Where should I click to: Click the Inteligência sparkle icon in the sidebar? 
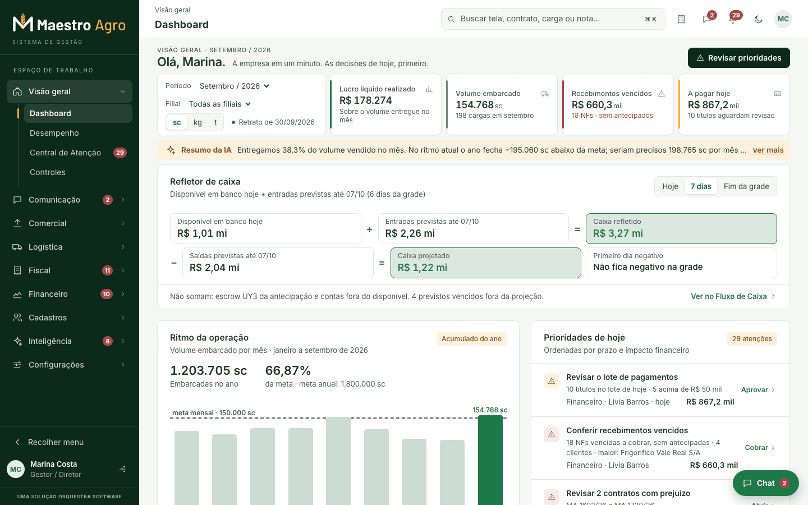(17, 341)
